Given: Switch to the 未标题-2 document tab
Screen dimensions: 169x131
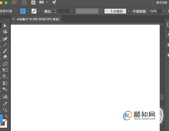Looking at the screenshot, I should (38, 19).
